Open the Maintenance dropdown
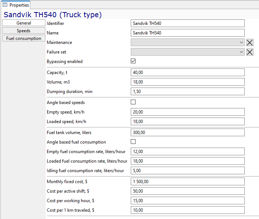 coord(188,42)
